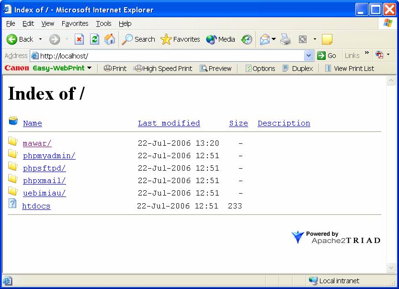The height and width of the screenshot is (289, 399).
Task: Click Canon Easy-WebPrint Print button
Action: tap(115, 69)
